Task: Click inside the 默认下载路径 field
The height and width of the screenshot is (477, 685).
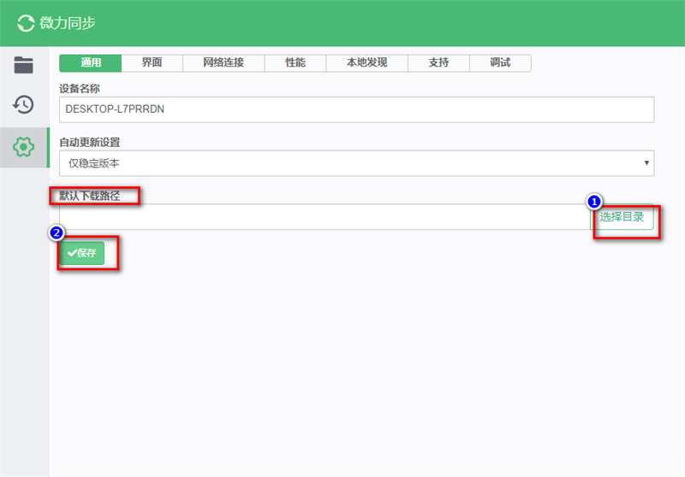Action: point(325,216)
